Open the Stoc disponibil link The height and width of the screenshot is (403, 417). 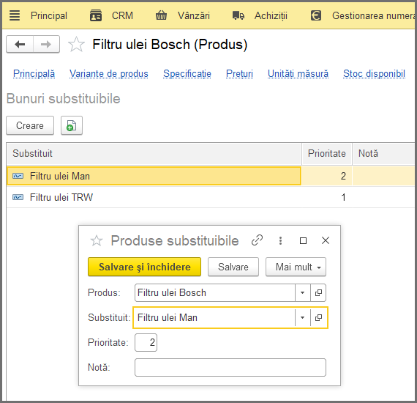click(x=374, y=73)
